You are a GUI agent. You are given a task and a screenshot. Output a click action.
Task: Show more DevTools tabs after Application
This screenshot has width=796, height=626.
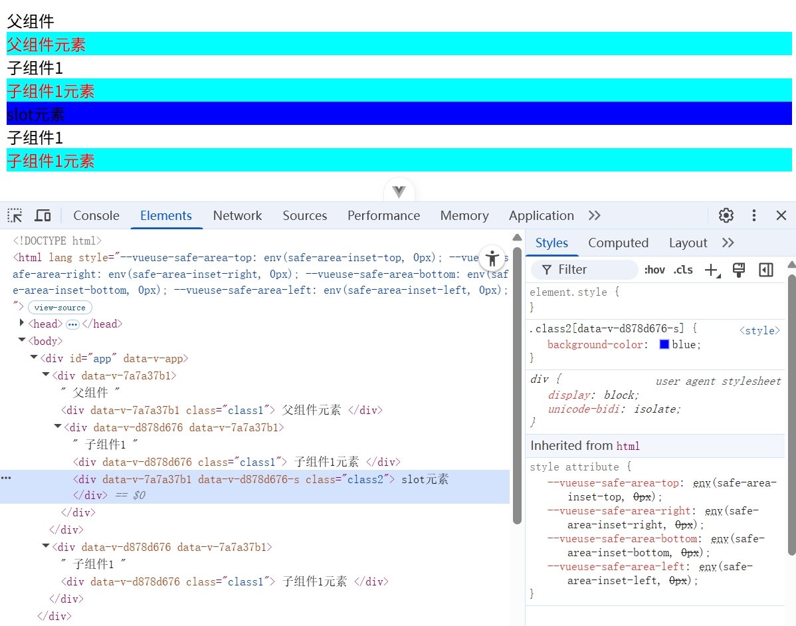595,215
